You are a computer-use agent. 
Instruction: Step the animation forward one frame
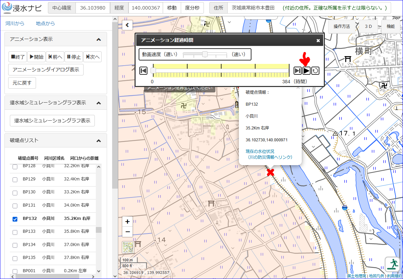(298, 70)
